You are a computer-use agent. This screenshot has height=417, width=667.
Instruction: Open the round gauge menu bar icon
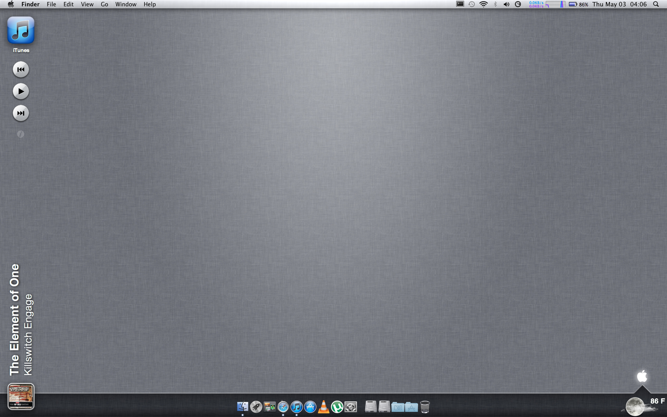pyautogui.click(x=518, y=4)
